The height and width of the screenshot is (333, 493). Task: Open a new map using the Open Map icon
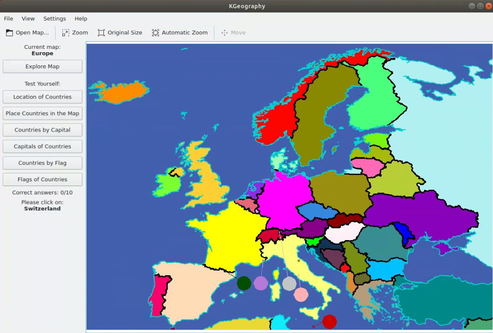coord(27,32)
